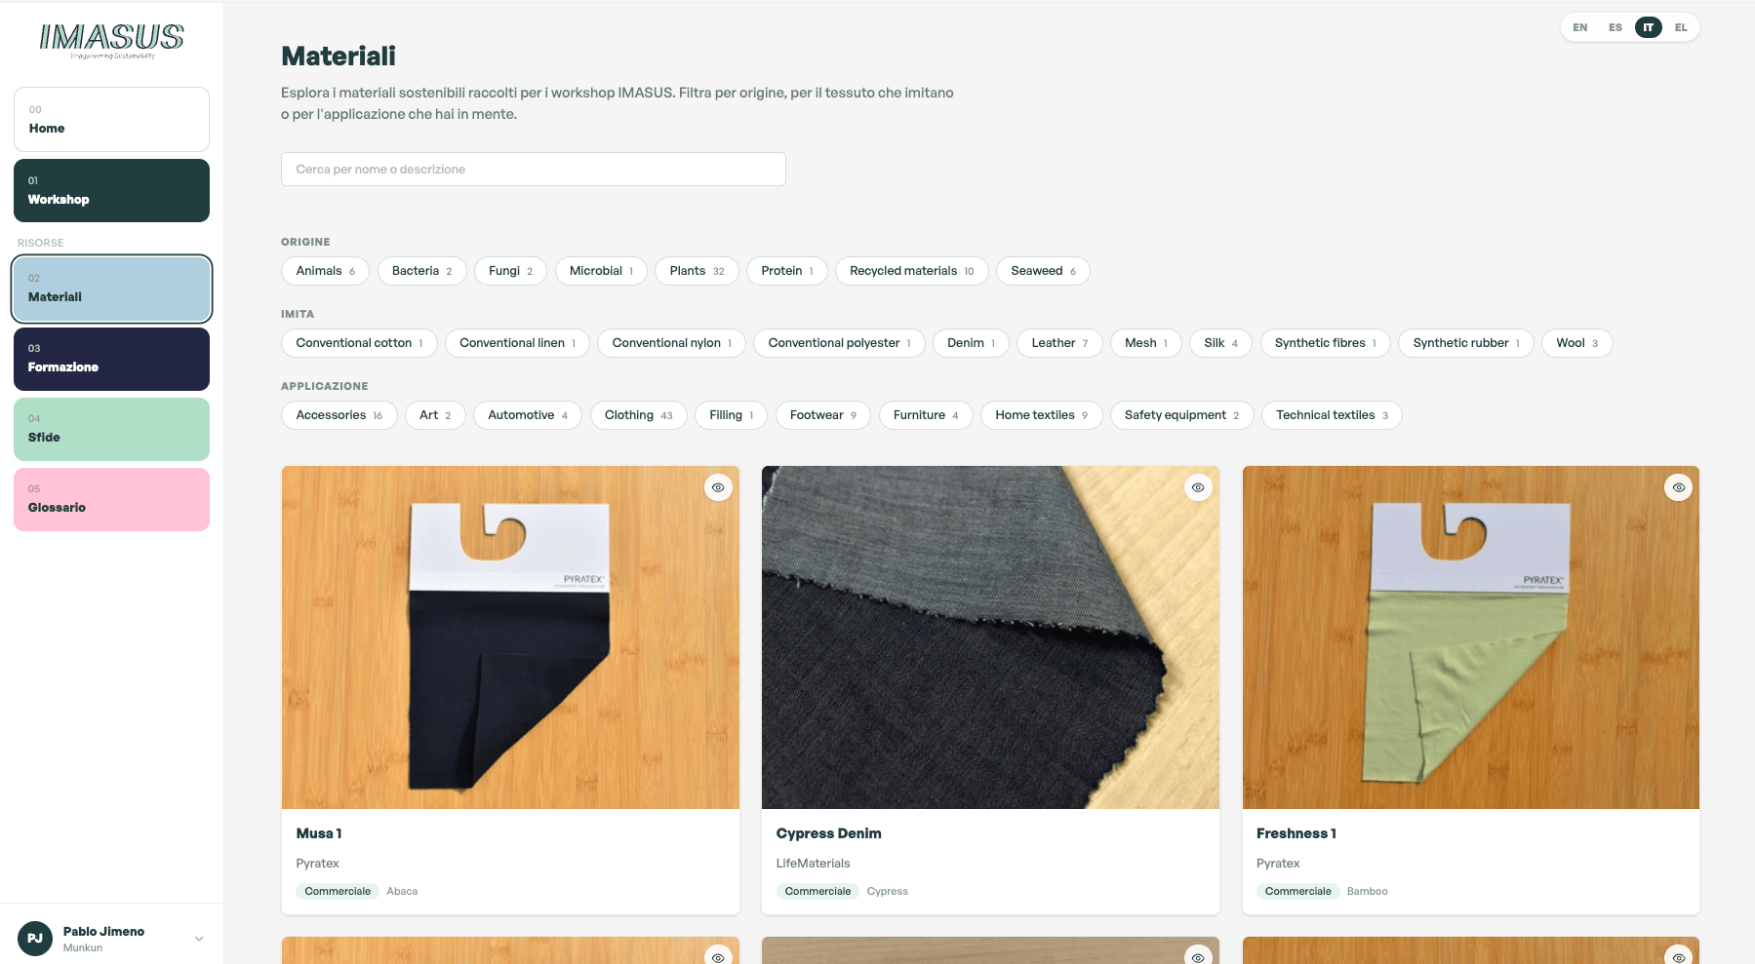1755x964 pixels.
Task: Click the Cypress Denim title
Action: 828,833
